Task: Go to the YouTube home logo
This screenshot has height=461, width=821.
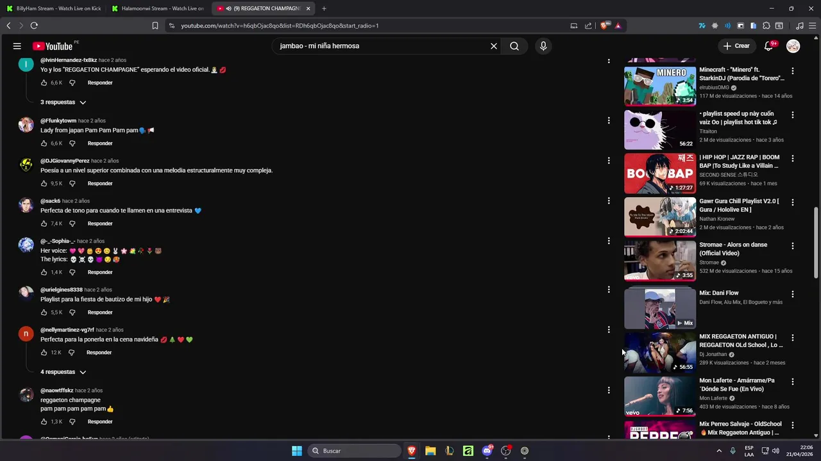Action: tap(53, 46)
